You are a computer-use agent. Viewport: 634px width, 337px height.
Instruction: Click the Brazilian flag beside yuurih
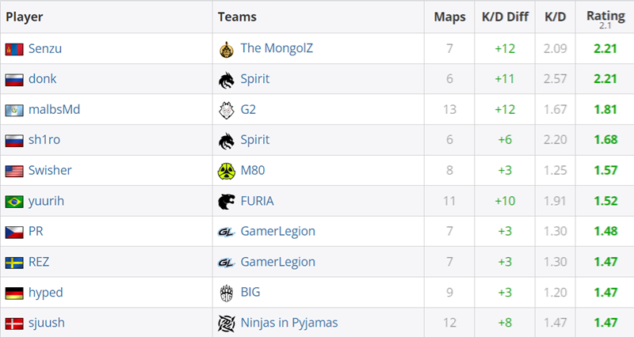tap(14, 202)
